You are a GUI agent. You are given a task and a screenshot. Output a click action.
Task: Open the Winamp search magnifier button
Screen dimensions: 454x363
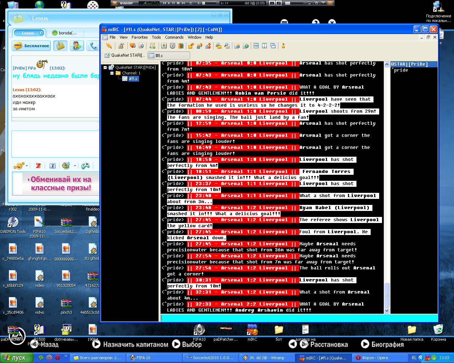tap(279, 3)
